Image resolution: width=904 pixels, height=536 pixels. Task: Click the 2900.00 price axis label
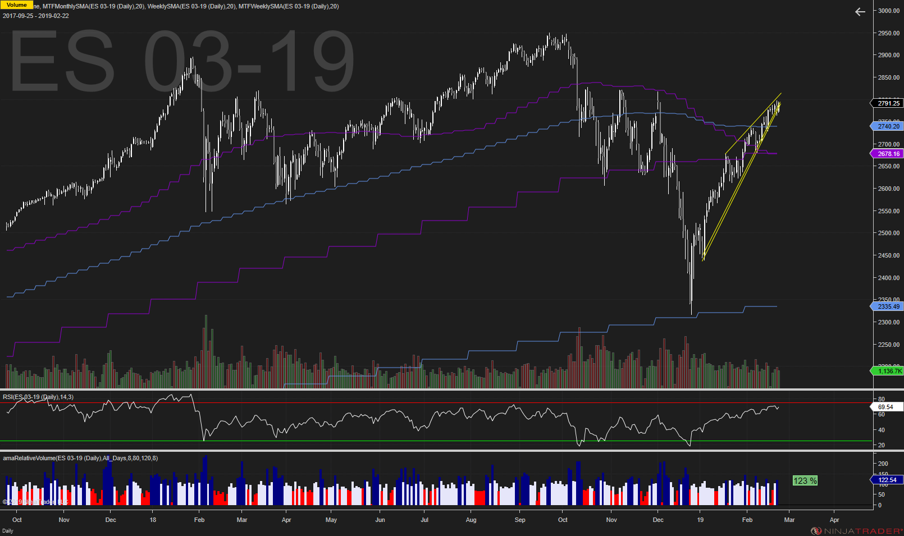(x=889, y=55)
